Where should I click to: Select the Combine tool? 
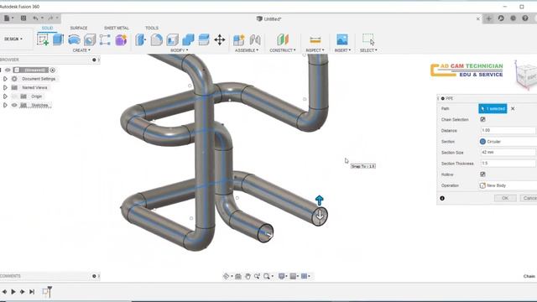point(188,39)
